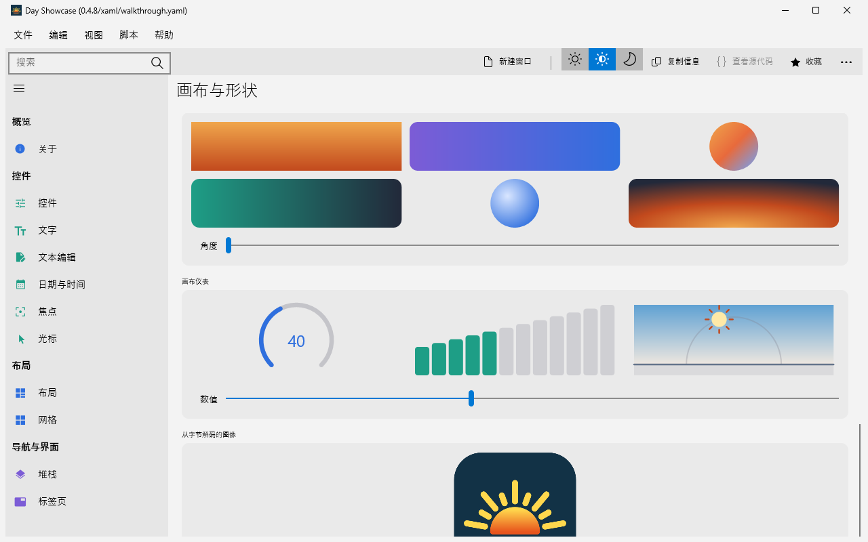Open the 帮助 menu

(164, 35)
